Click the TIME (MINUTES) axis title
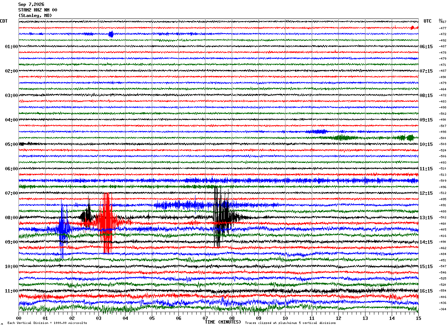Viewport: 448px width, 328px height. coord(223,322)
